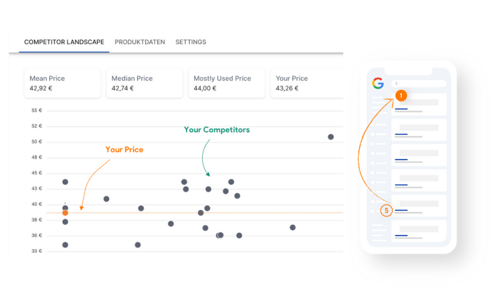Select the Mostly Used Price card
Viewport: 503px width, 288px height.
tap(227, 83)
